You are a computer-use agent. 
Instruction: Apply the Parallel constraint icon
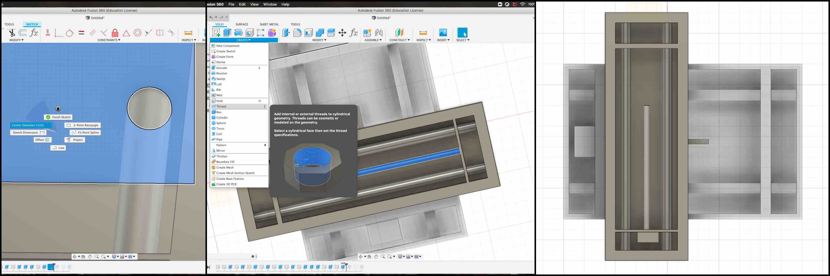click(93, 33)
